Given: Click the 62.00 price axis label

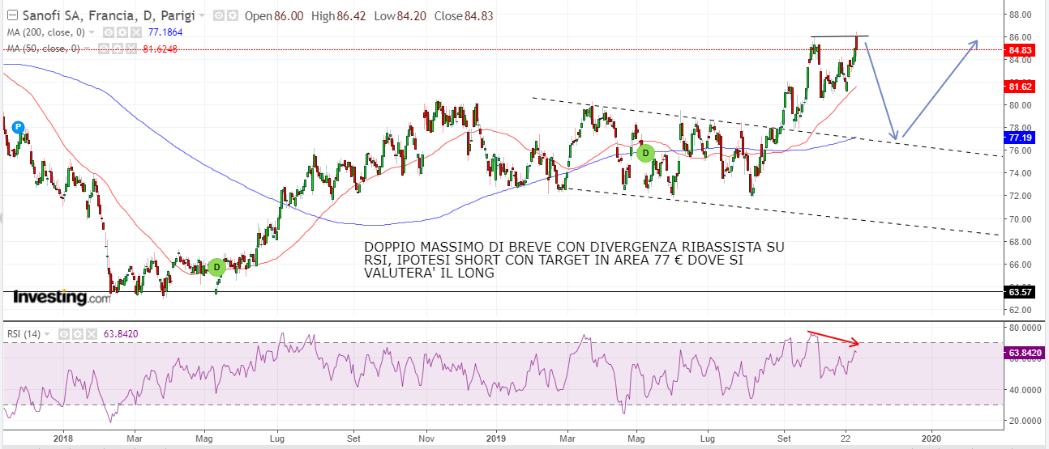Looking at the screenshot, I should pos(1020,310).
